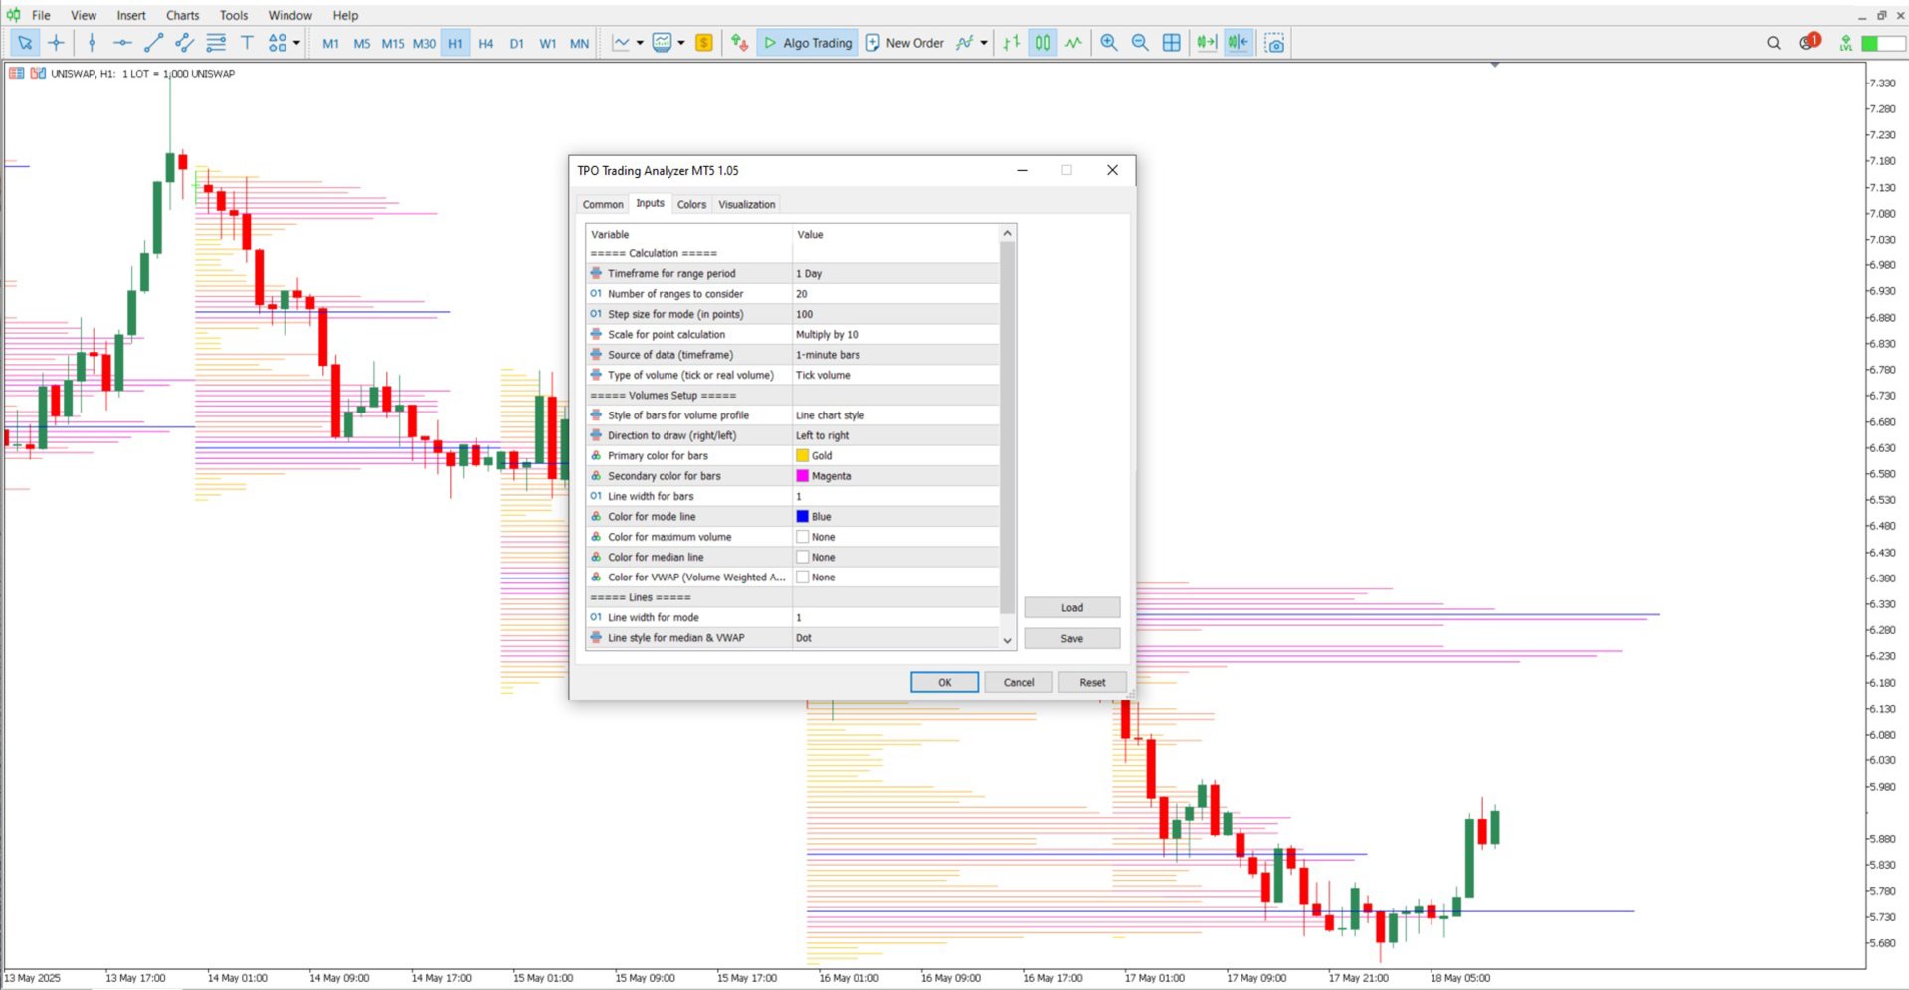Open the indicators list dropdown arrow

click(x=984, y=43)
